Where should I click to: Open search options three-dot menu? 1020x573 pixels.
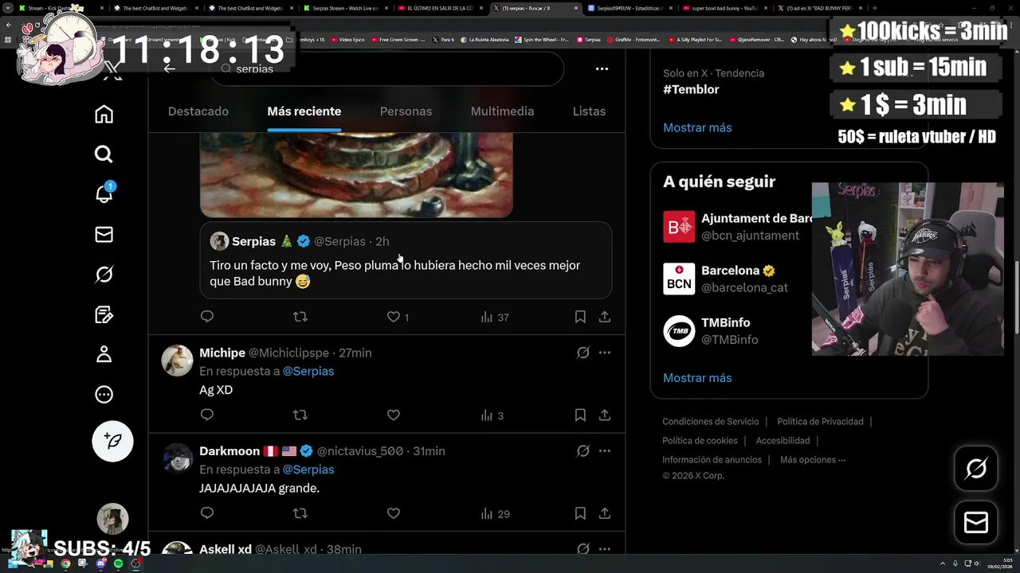click(602, 68)
